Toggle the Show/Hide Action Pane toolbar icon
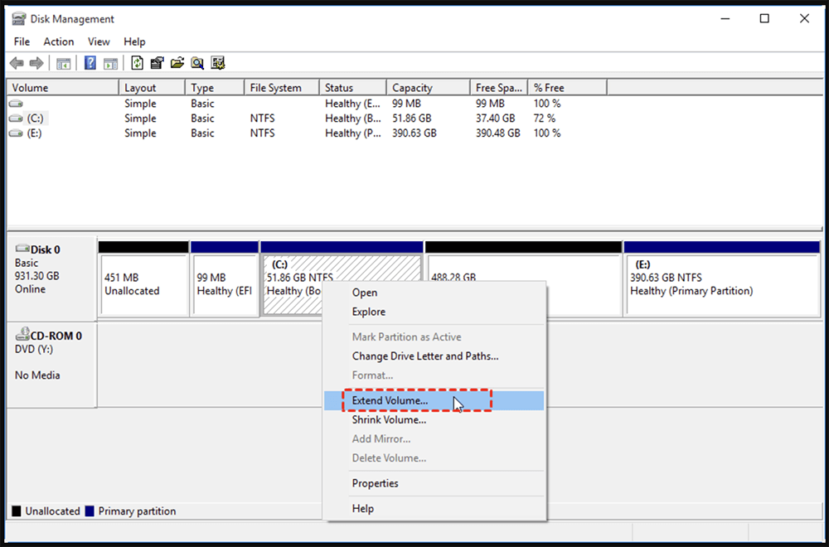829x547 pixels. click(110, 62)
